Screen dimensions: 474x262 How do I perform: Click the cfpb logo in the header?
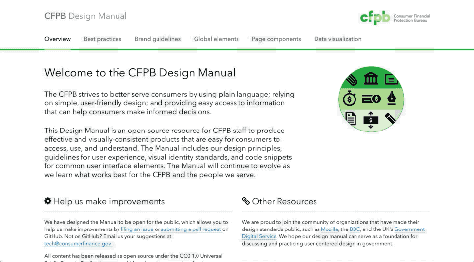pyautogui.click(x=375, y=18)
